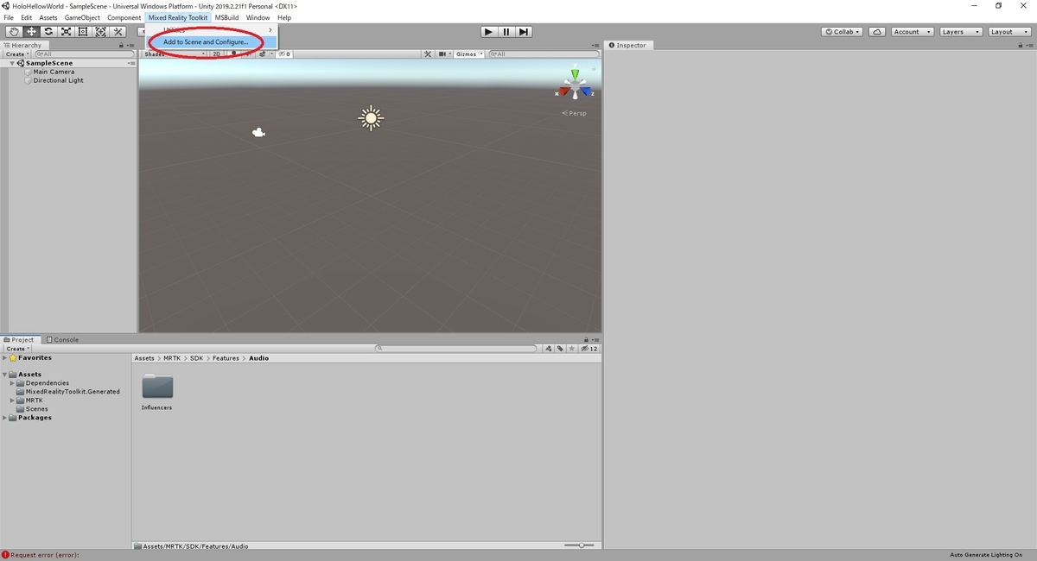The width and height of the screenshot is (1037, 561).
Task: Select the Scale tool
Action: [66, 32]
